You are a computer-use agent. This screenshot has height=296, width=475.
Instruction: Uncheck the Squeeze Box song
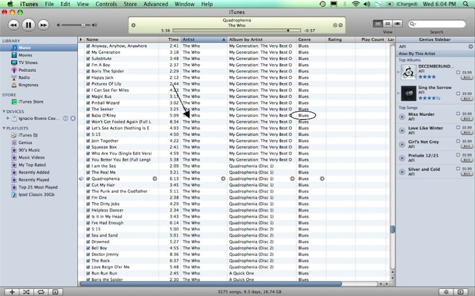coord(88,147)
